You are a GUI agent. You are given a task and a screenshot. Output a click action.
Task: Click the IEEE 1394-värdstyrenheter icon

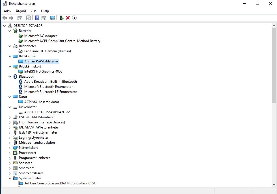tap(15, 132)
